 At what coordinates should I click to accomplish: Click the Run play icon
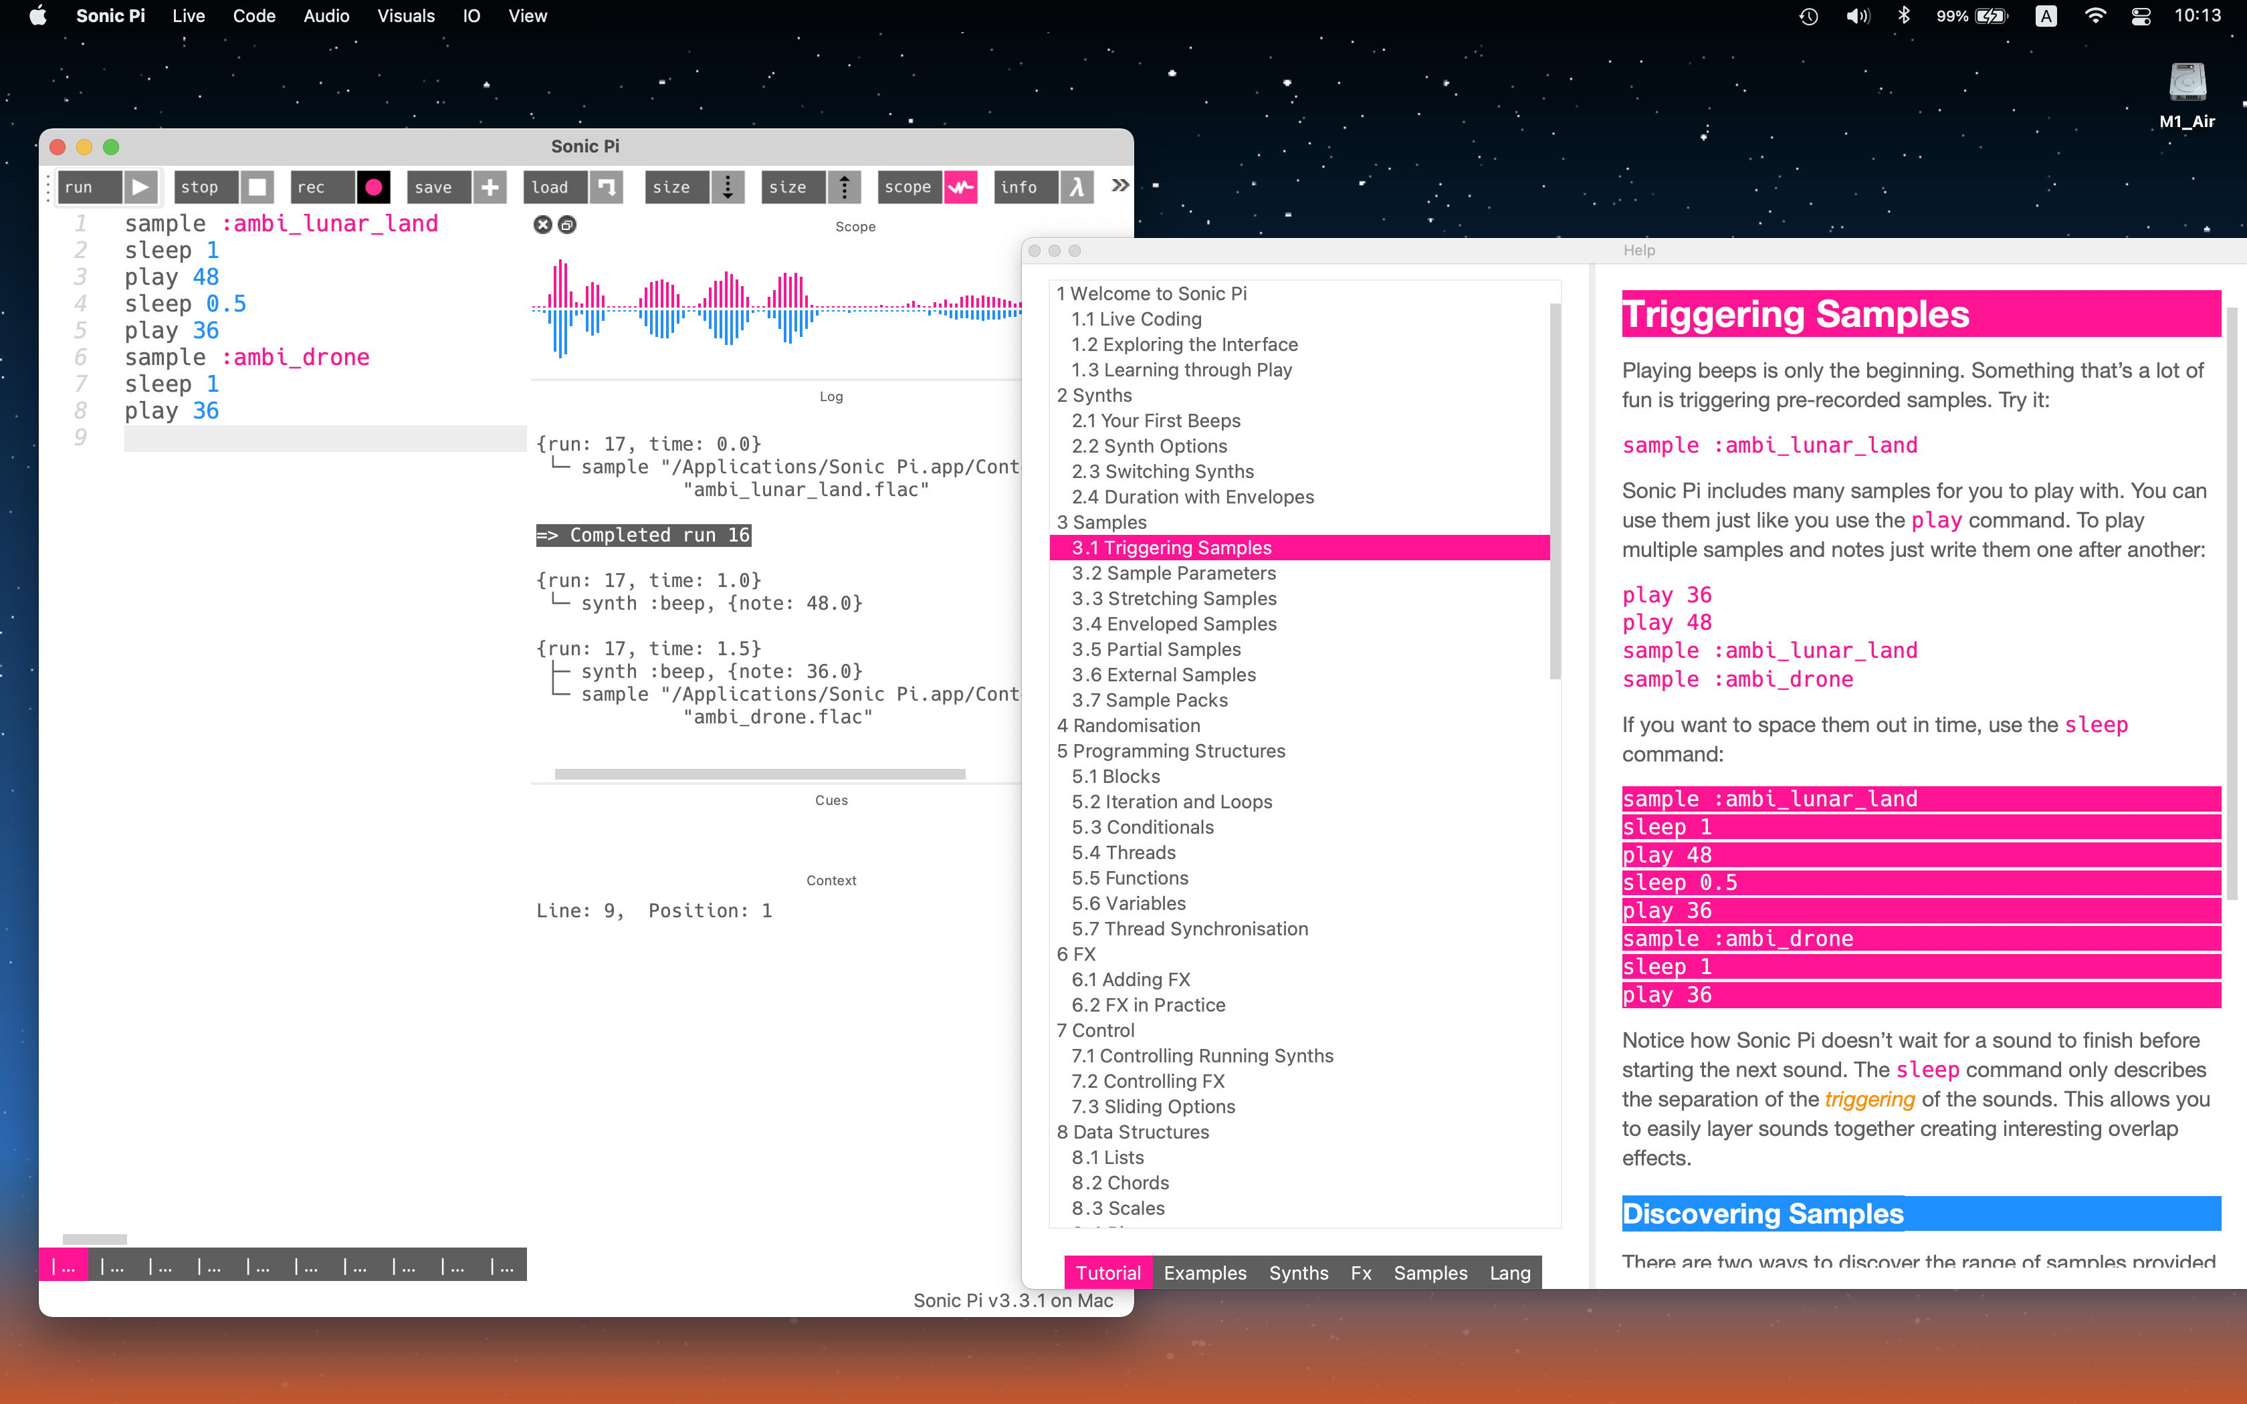pos(140,187)
